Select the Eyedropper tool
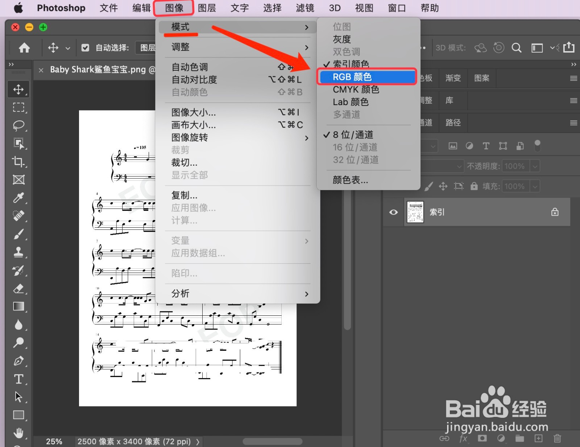 click(18, 198)
